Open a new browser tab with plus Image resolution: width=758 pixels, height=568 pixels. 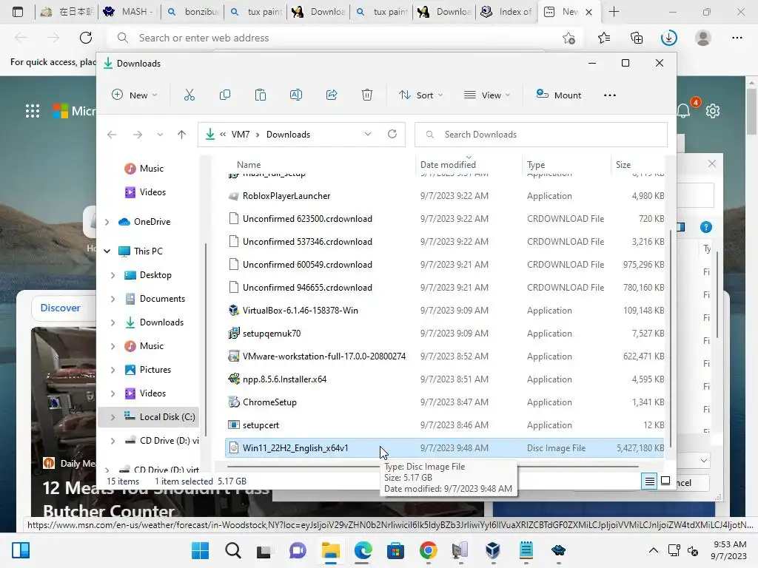pyautogui.click(x=614, y=12)
